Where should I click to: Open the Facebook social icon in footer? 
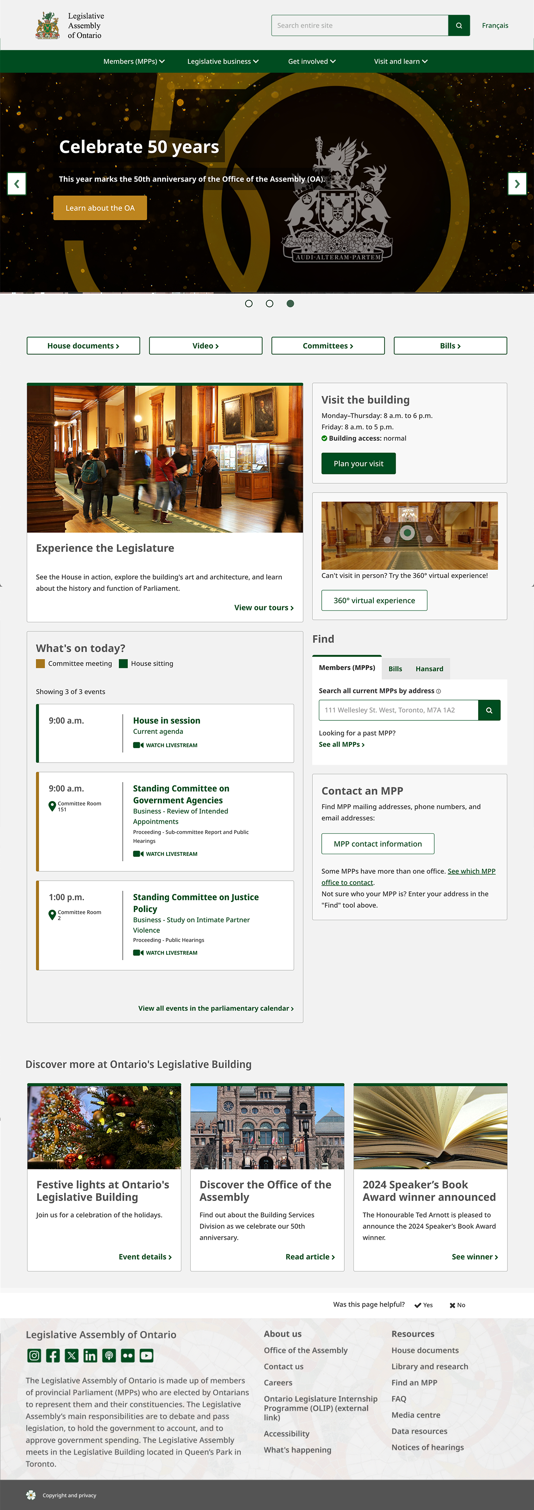[x=53, y=1355]
